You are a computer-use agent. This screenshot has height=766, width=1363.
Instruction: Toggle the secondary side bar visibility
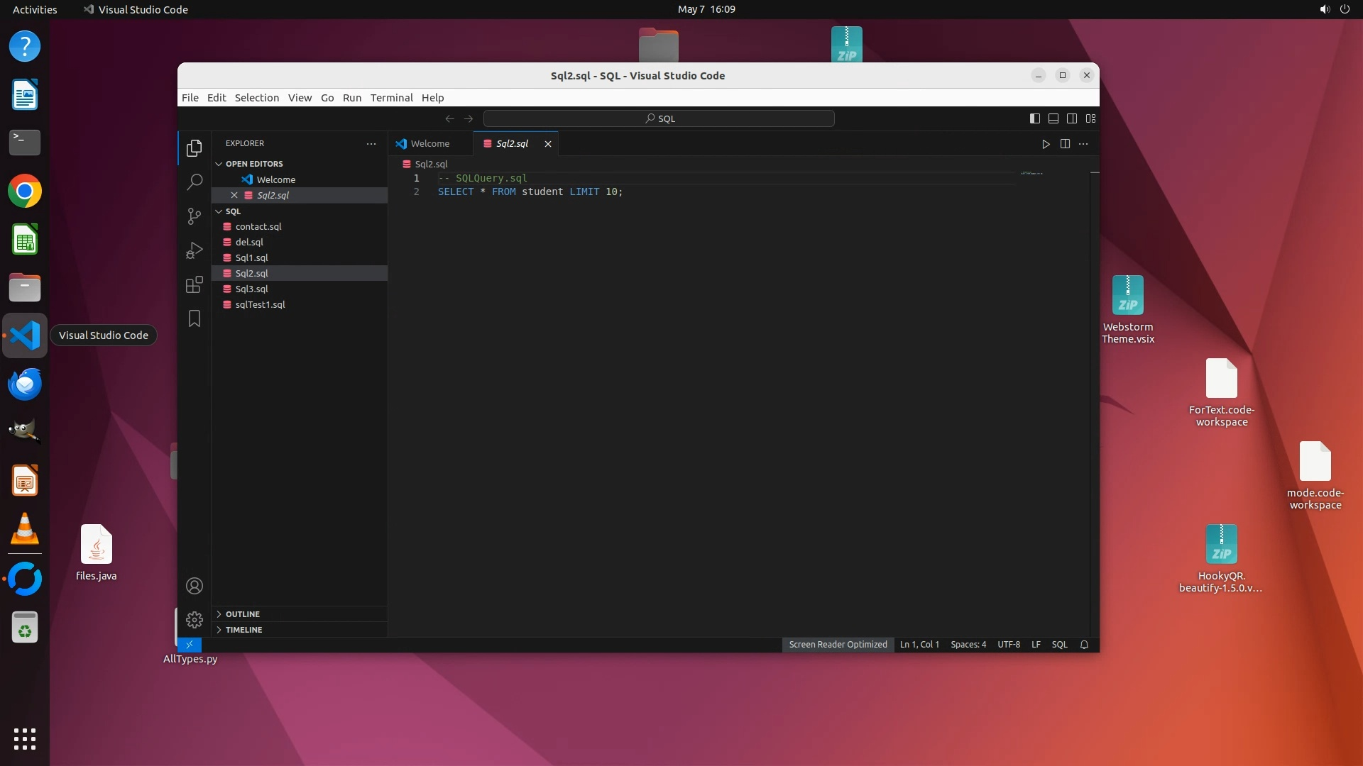(x=1072, y=118)
